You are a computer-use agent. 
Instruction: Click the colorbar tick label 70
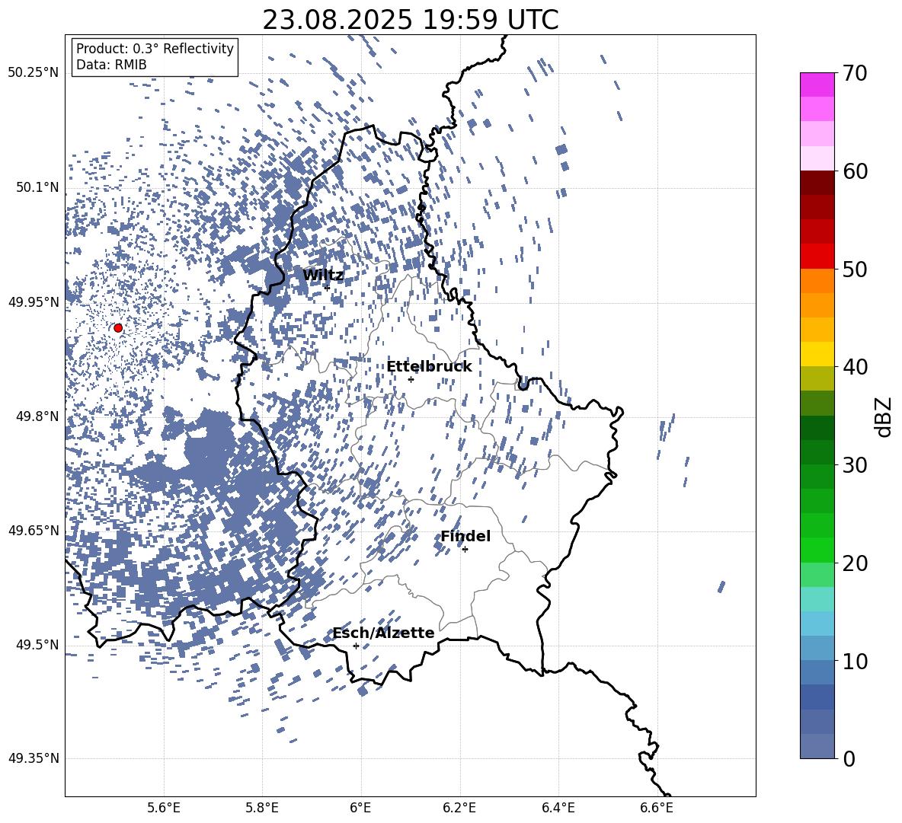click(856, 74)
